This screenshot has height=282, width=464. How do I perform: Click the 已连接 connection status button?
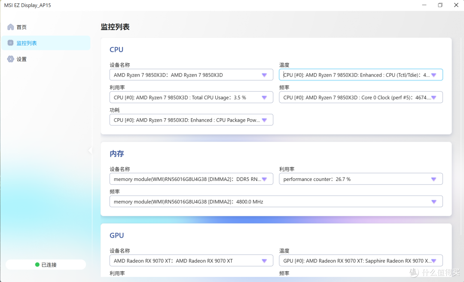pos(46,264)
